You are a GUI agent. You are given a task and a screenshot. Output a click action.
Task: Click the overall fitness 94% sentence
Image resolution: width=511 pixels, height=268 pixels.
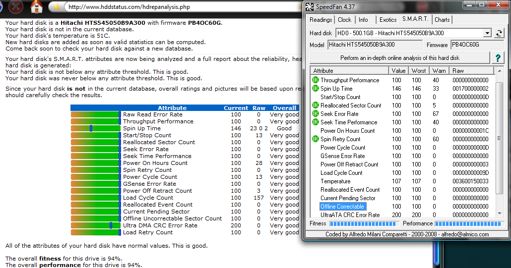click(64, 259)
